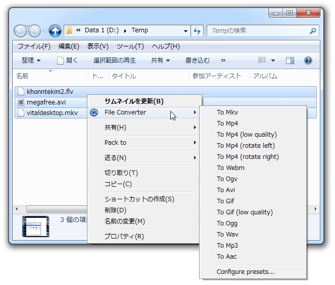Choose To Ogg conversion preset

click(x=253, y=223)
